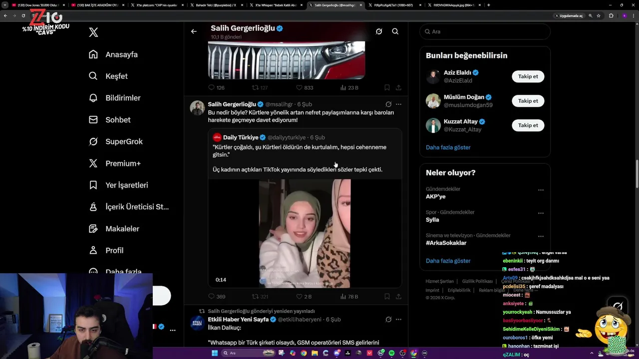Open more options for #ArkaSokaklar trend

pos(541,236)
